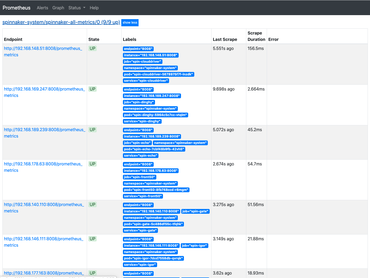Image resolution: width=370 pixels, height=278 pixels.
Task: Click the '45.2ms' scrape duration value
Action: (255, 130)
